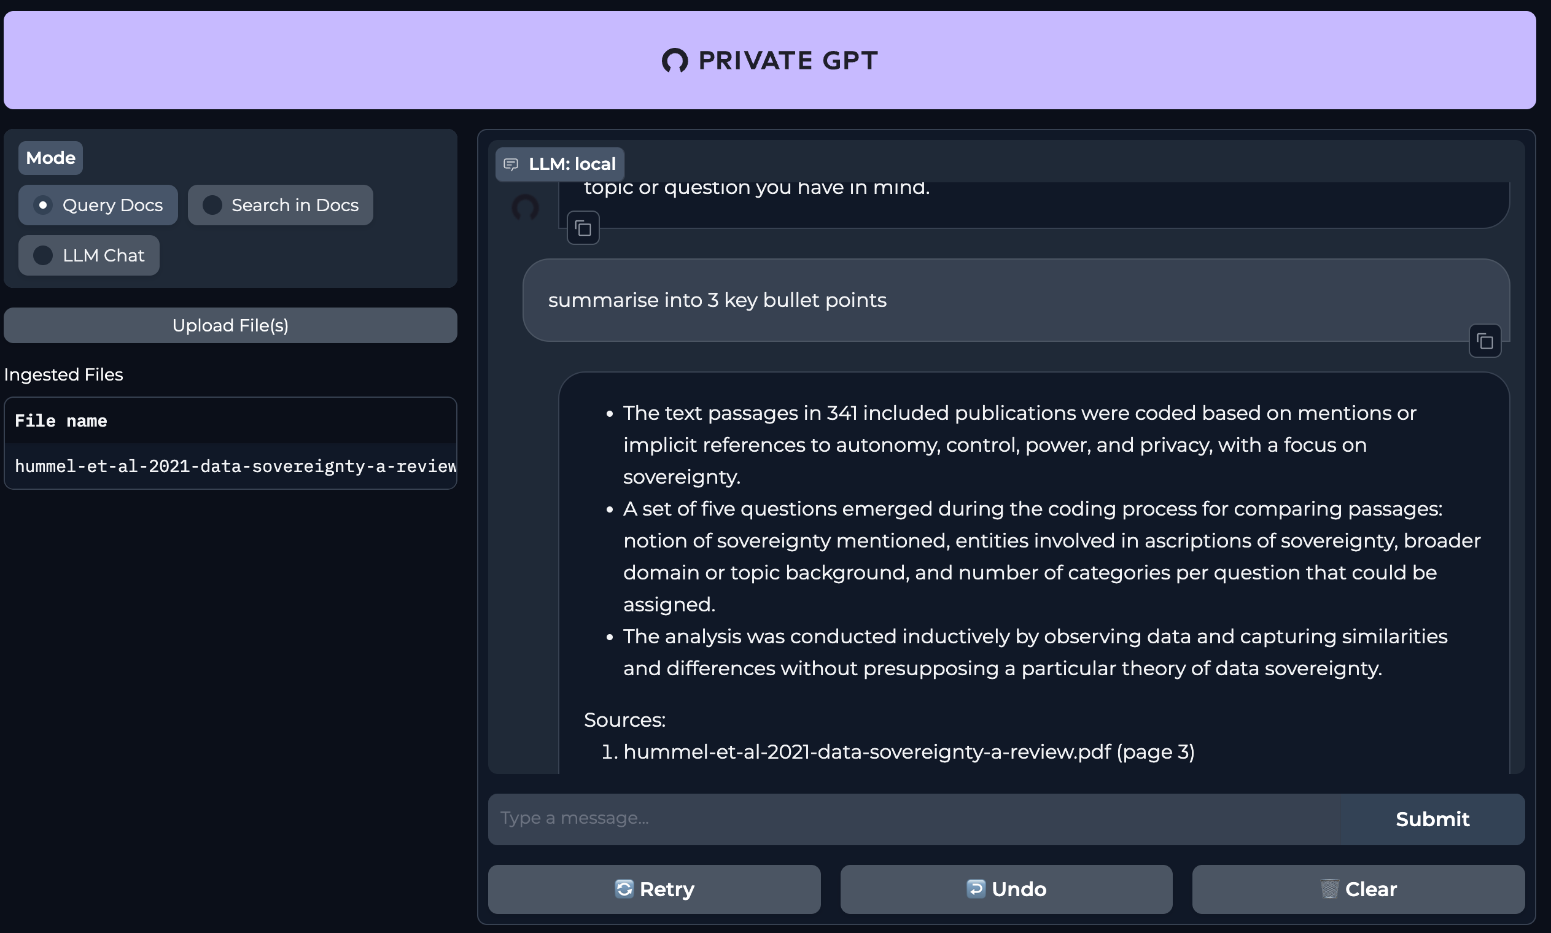Enable LLM Chat mode

point(43,255)
